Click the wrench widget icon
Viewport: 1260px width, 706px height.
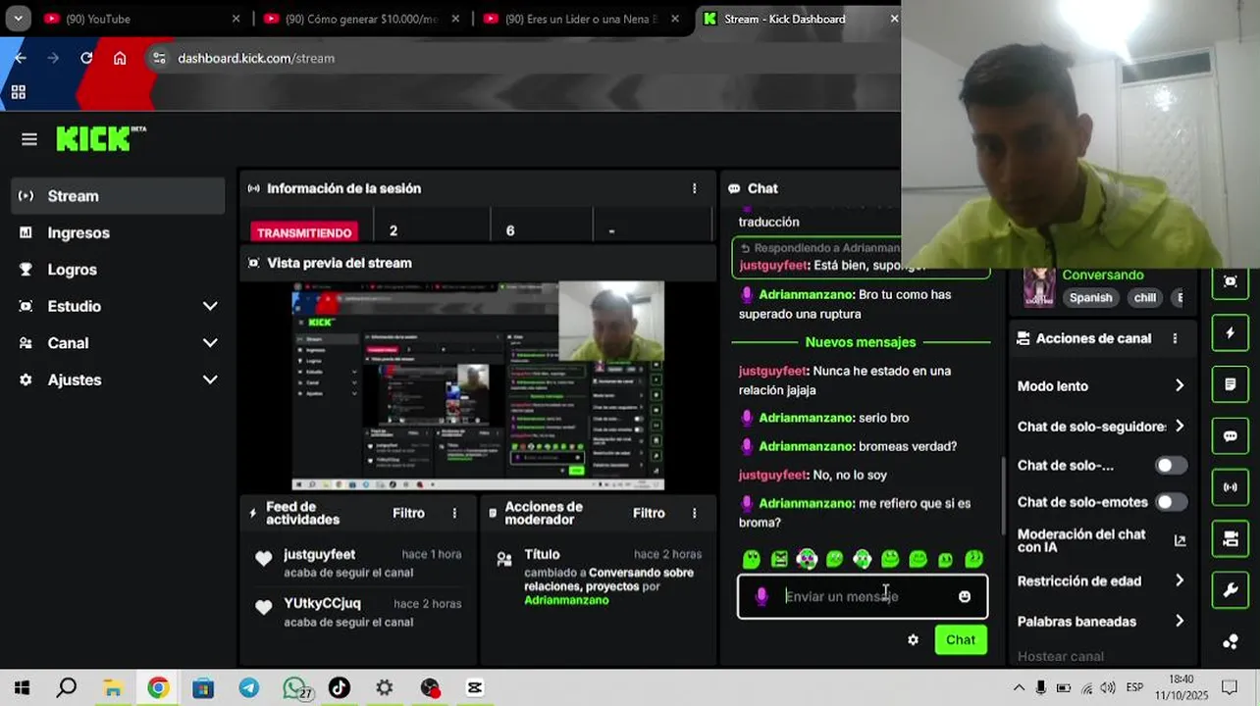click(x=1231, y=590)
